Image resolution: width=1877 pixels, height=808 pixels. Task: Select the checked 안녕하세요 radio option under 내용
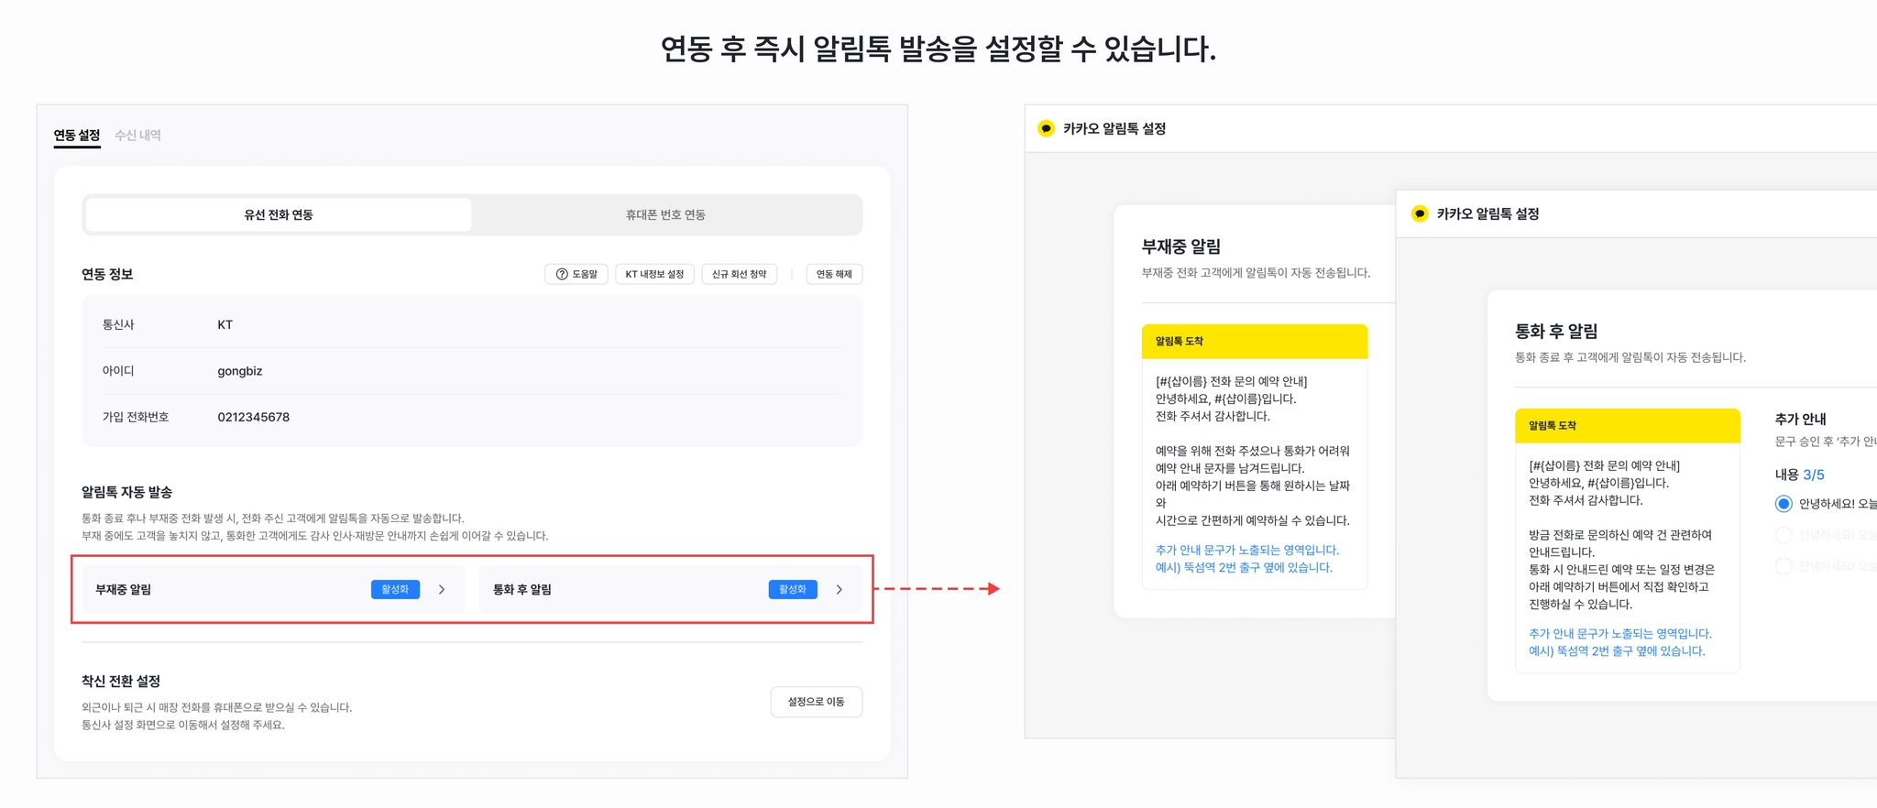point(1784,504)
